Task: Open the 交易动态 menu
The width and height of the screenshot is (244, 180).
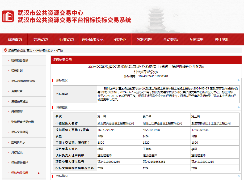Action: click(x=40, y=39)
